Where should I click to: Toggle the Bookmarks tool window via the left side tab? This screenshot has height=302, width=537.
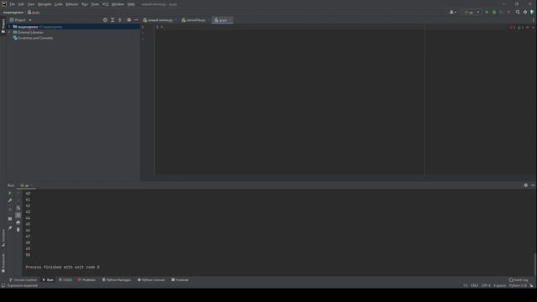point(3,263)
